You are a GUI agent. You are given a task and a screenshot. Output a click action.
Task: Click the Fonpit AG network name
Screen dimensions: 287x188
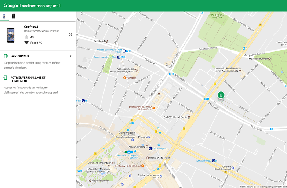pyautogui.click(x=36, y=43)
